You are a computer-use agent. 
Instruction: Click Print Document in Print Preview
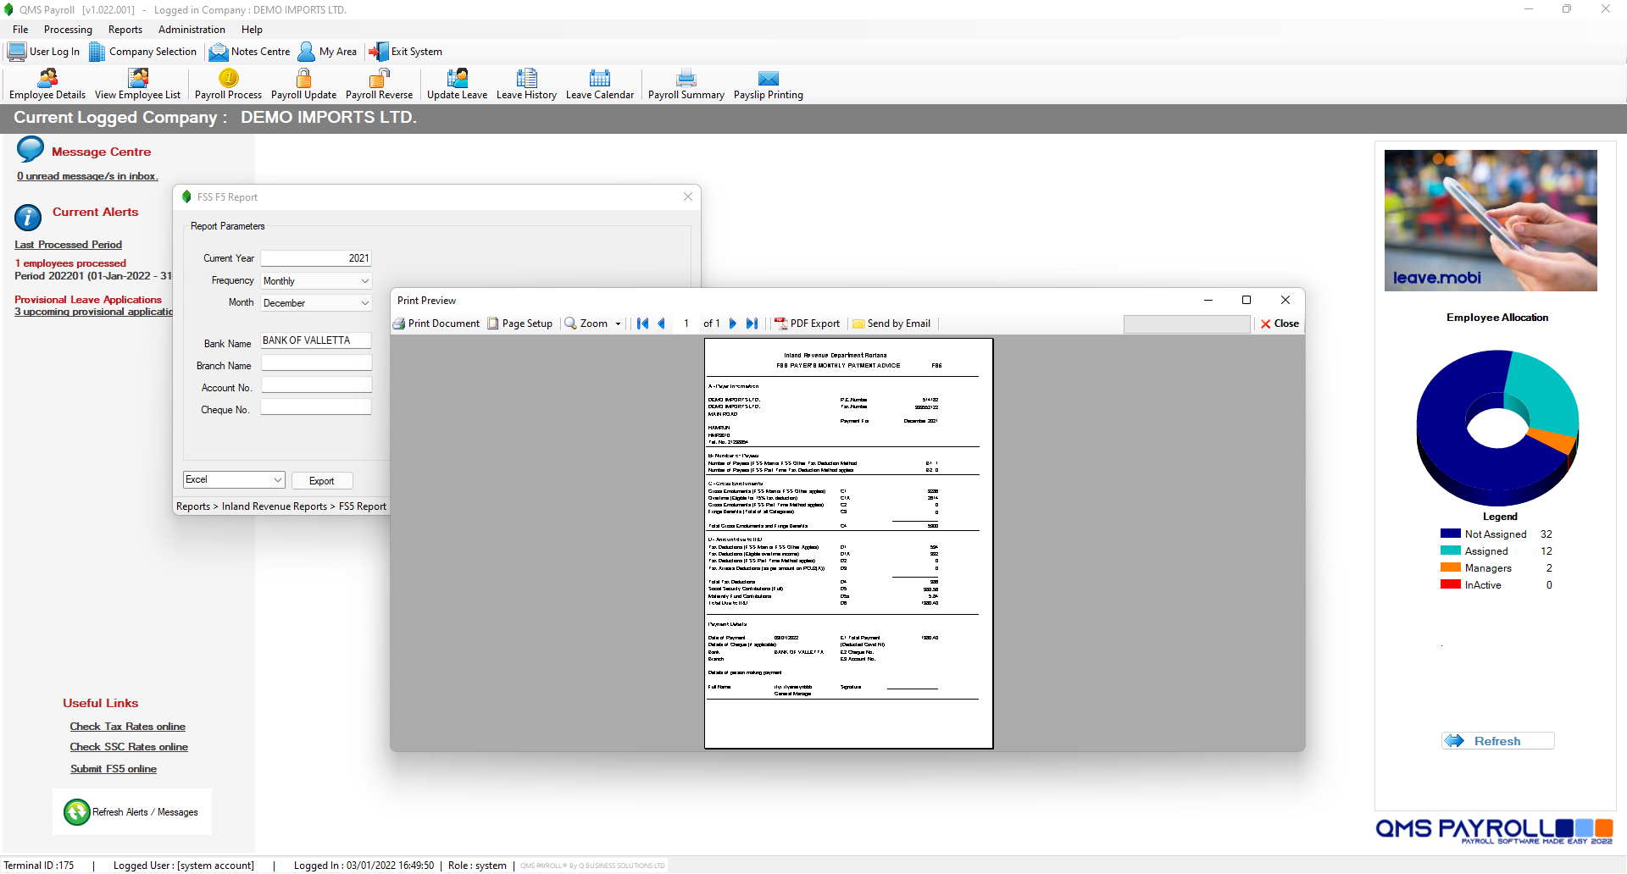[436, 324]
